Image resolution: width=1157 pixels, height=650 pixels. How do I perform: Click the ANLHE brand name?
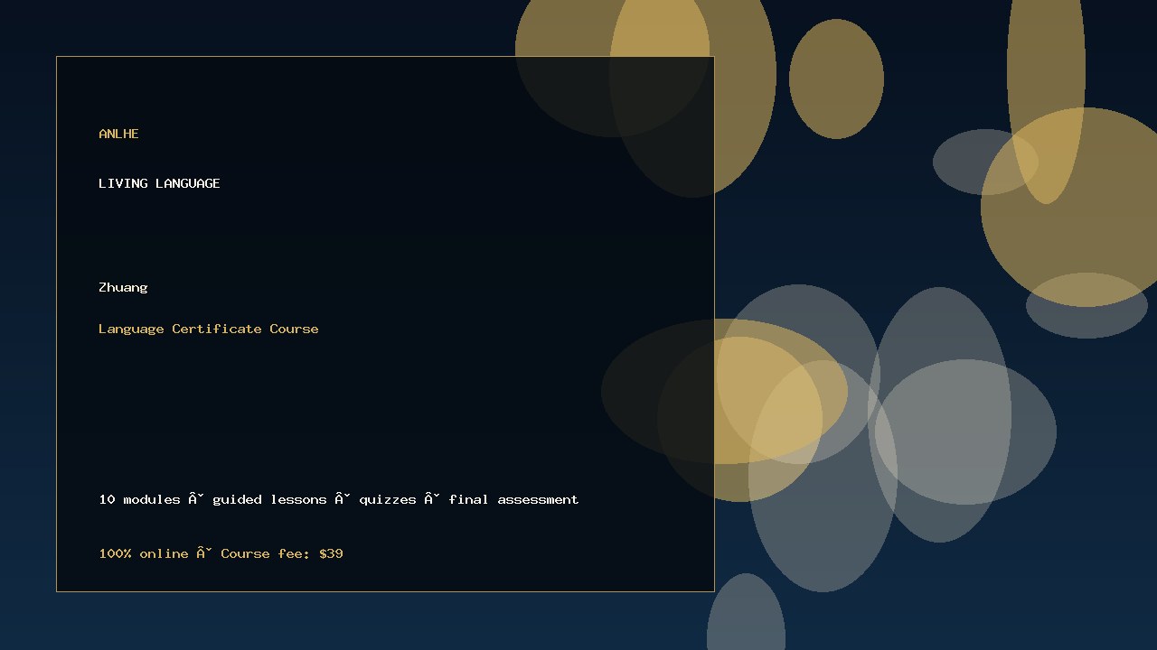point(118,134)
